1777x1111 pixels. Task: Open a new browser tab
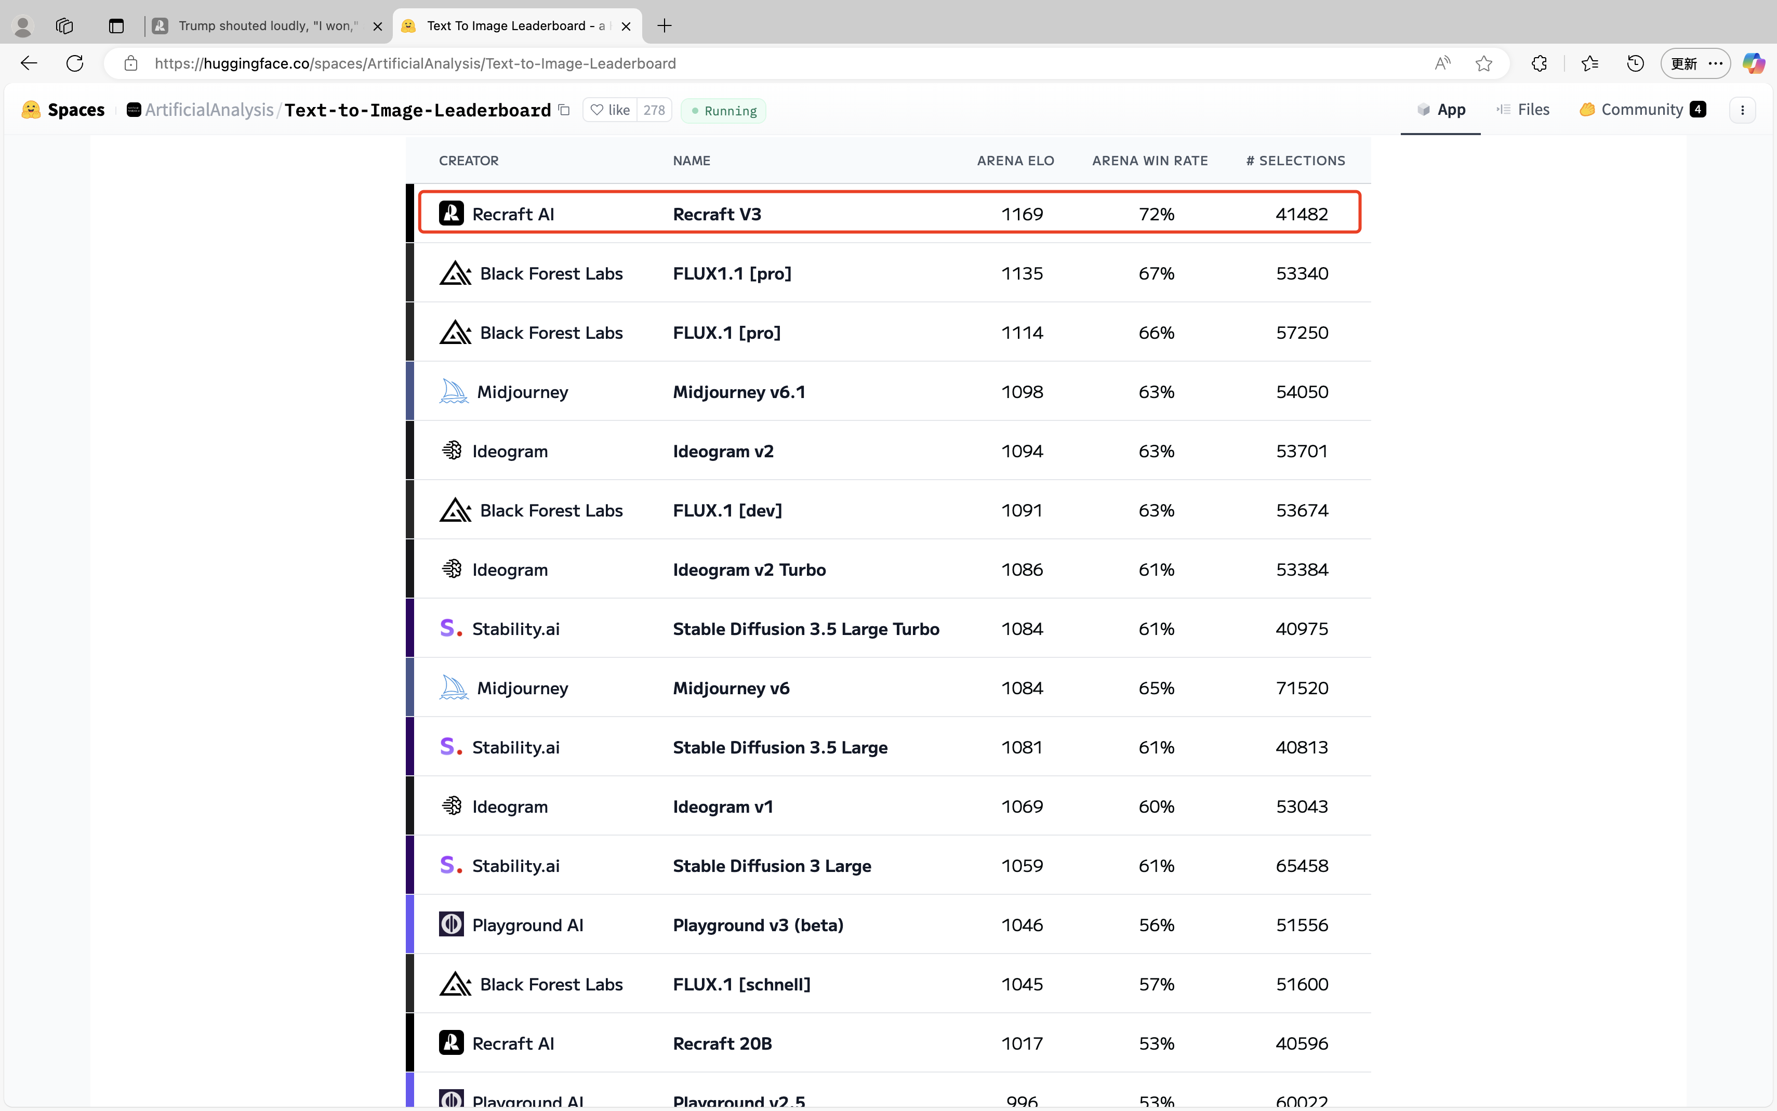(x=664, y=25)
